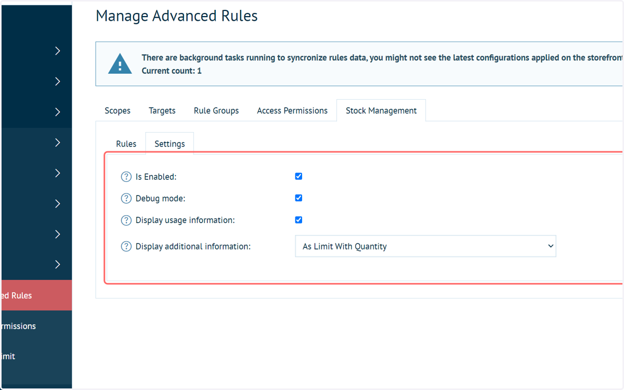Click the help icon beside Is Enabled
This screenshot has height=390, width=624.
tap(126, 177)
